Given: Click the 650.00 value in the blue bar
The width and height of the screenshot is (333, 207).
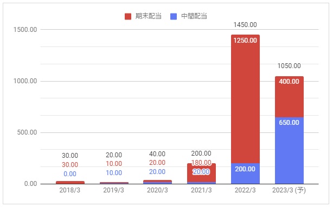Looking at the screenshot, I should [x=289, y=123].
